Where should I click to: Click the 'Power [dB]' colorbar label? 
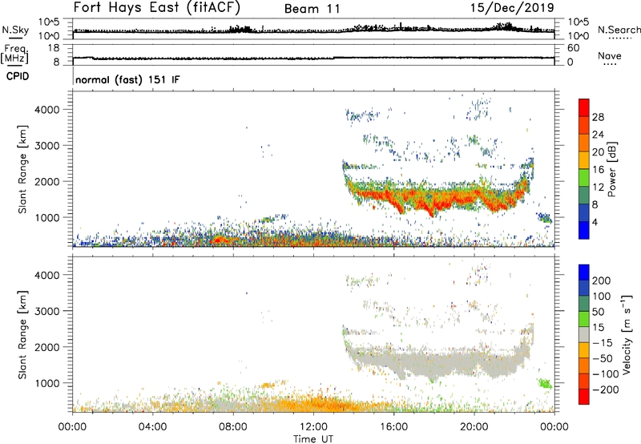611,169
